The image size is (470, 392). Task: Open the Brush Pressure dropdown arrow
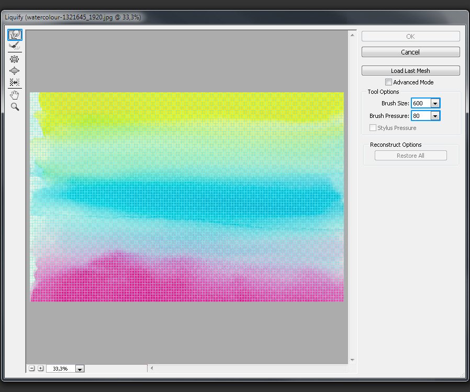pos(435,116)
